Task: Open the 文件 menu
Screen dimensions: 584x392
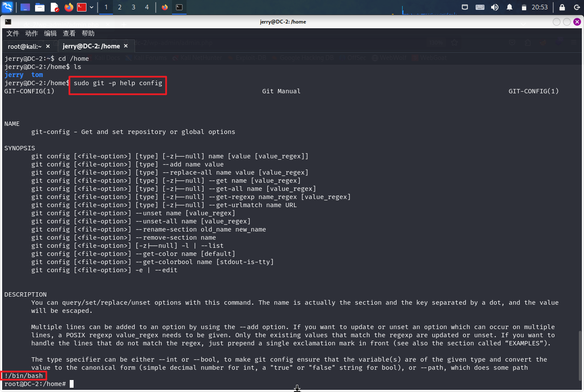Action: tap(13, 33)
